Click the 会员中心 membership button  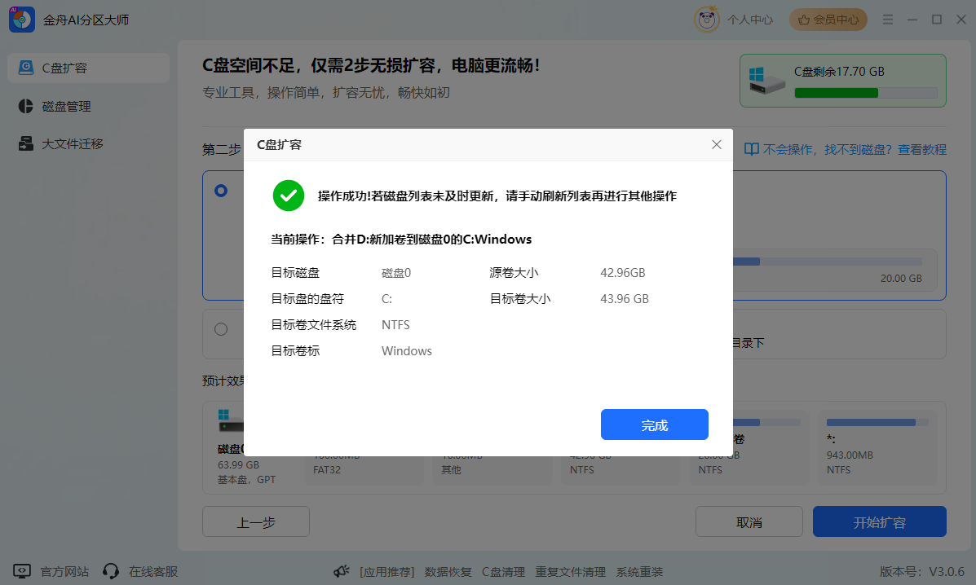tap(828, 20)
